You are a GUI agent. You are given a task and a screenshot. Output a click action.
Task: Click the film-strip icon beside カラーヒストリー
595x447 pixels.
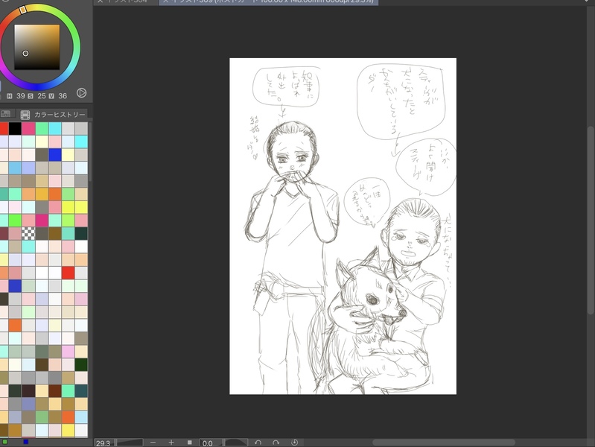pyautogui.click(x=25, y=115)
